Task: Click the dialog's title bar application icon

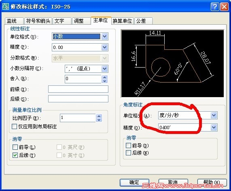Action: (x=6, y=6)
